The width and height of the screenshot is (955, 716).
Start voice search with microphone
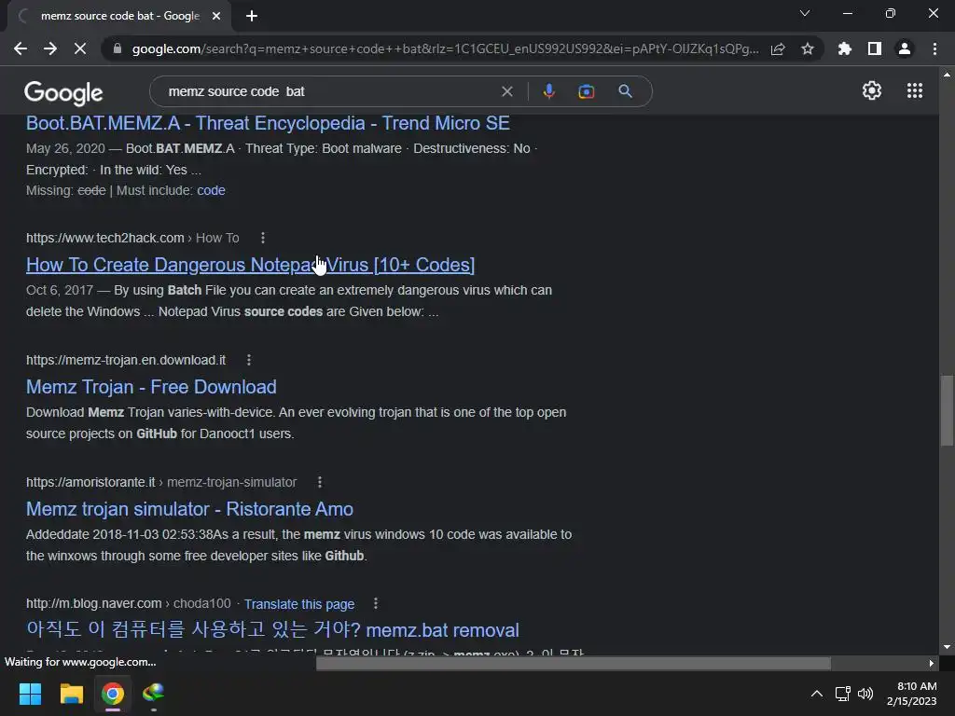548,91
